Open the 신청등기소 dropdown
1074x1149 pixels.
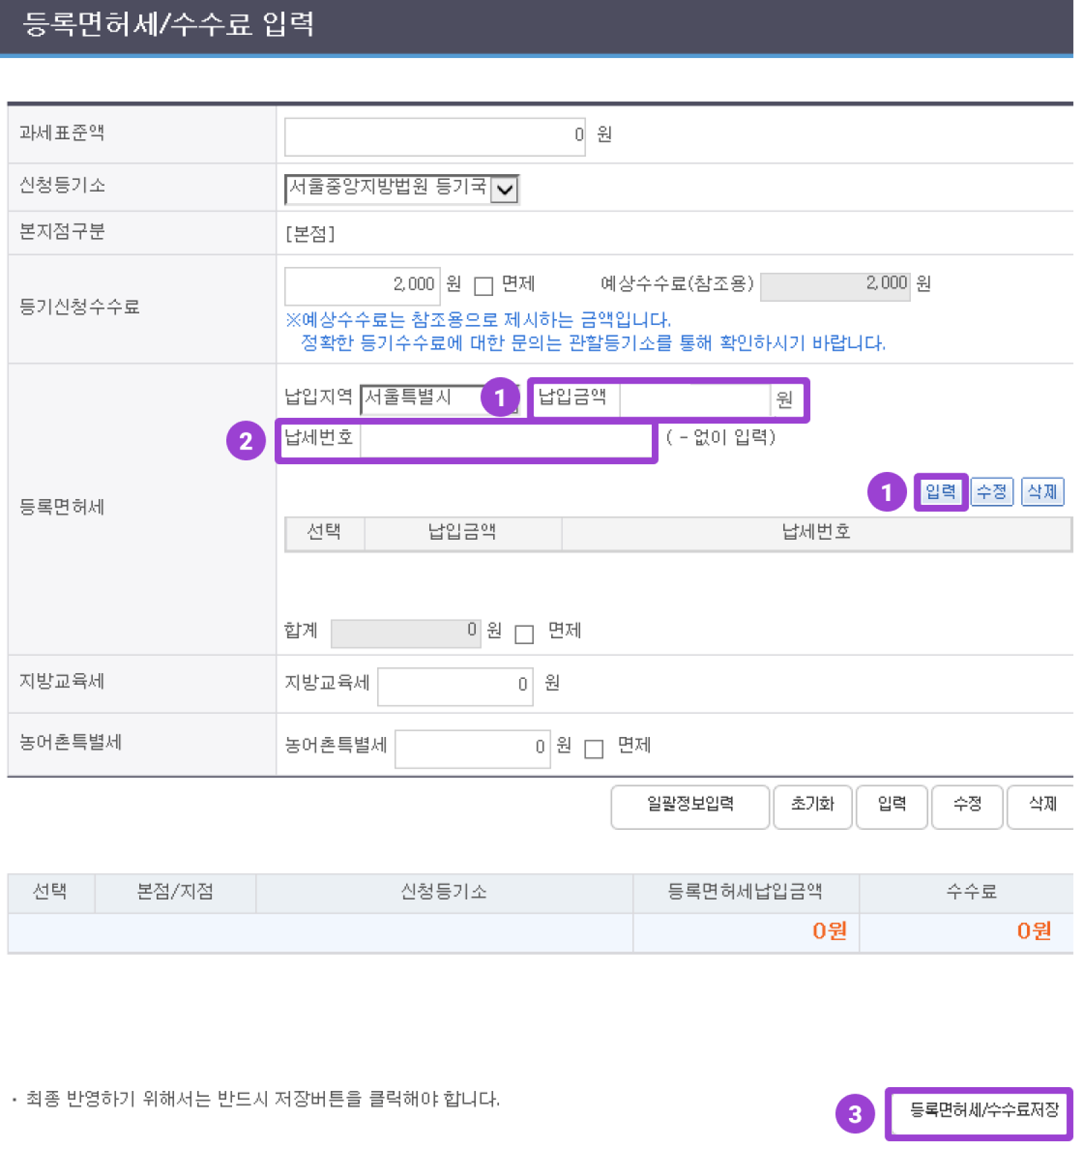point(506,188)
